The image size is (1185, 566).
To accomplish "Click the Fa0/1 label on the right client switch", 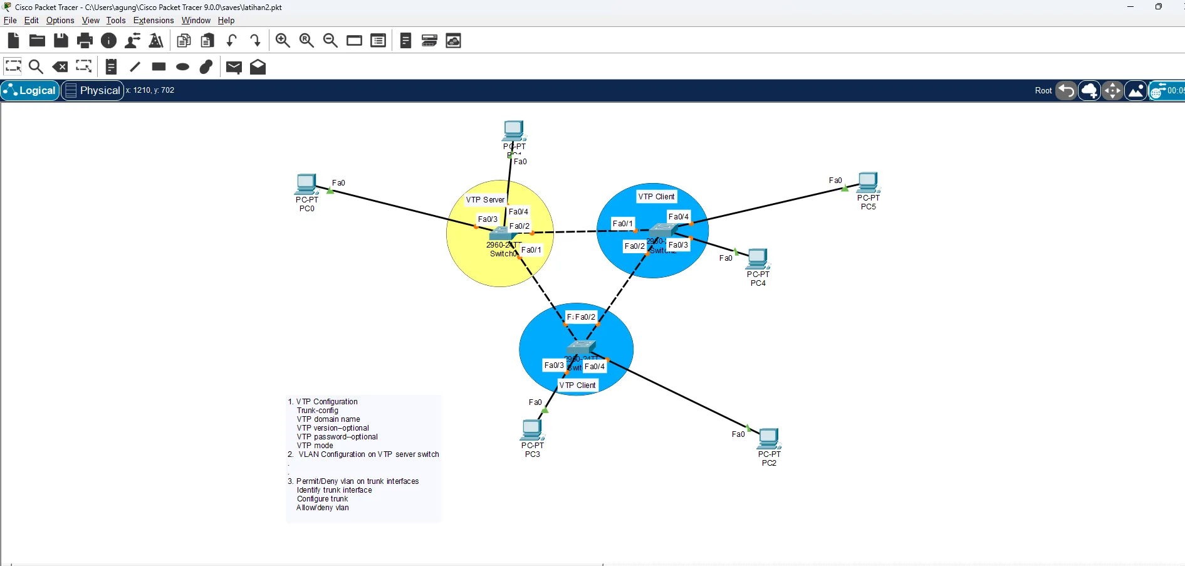I will (623, 224).
